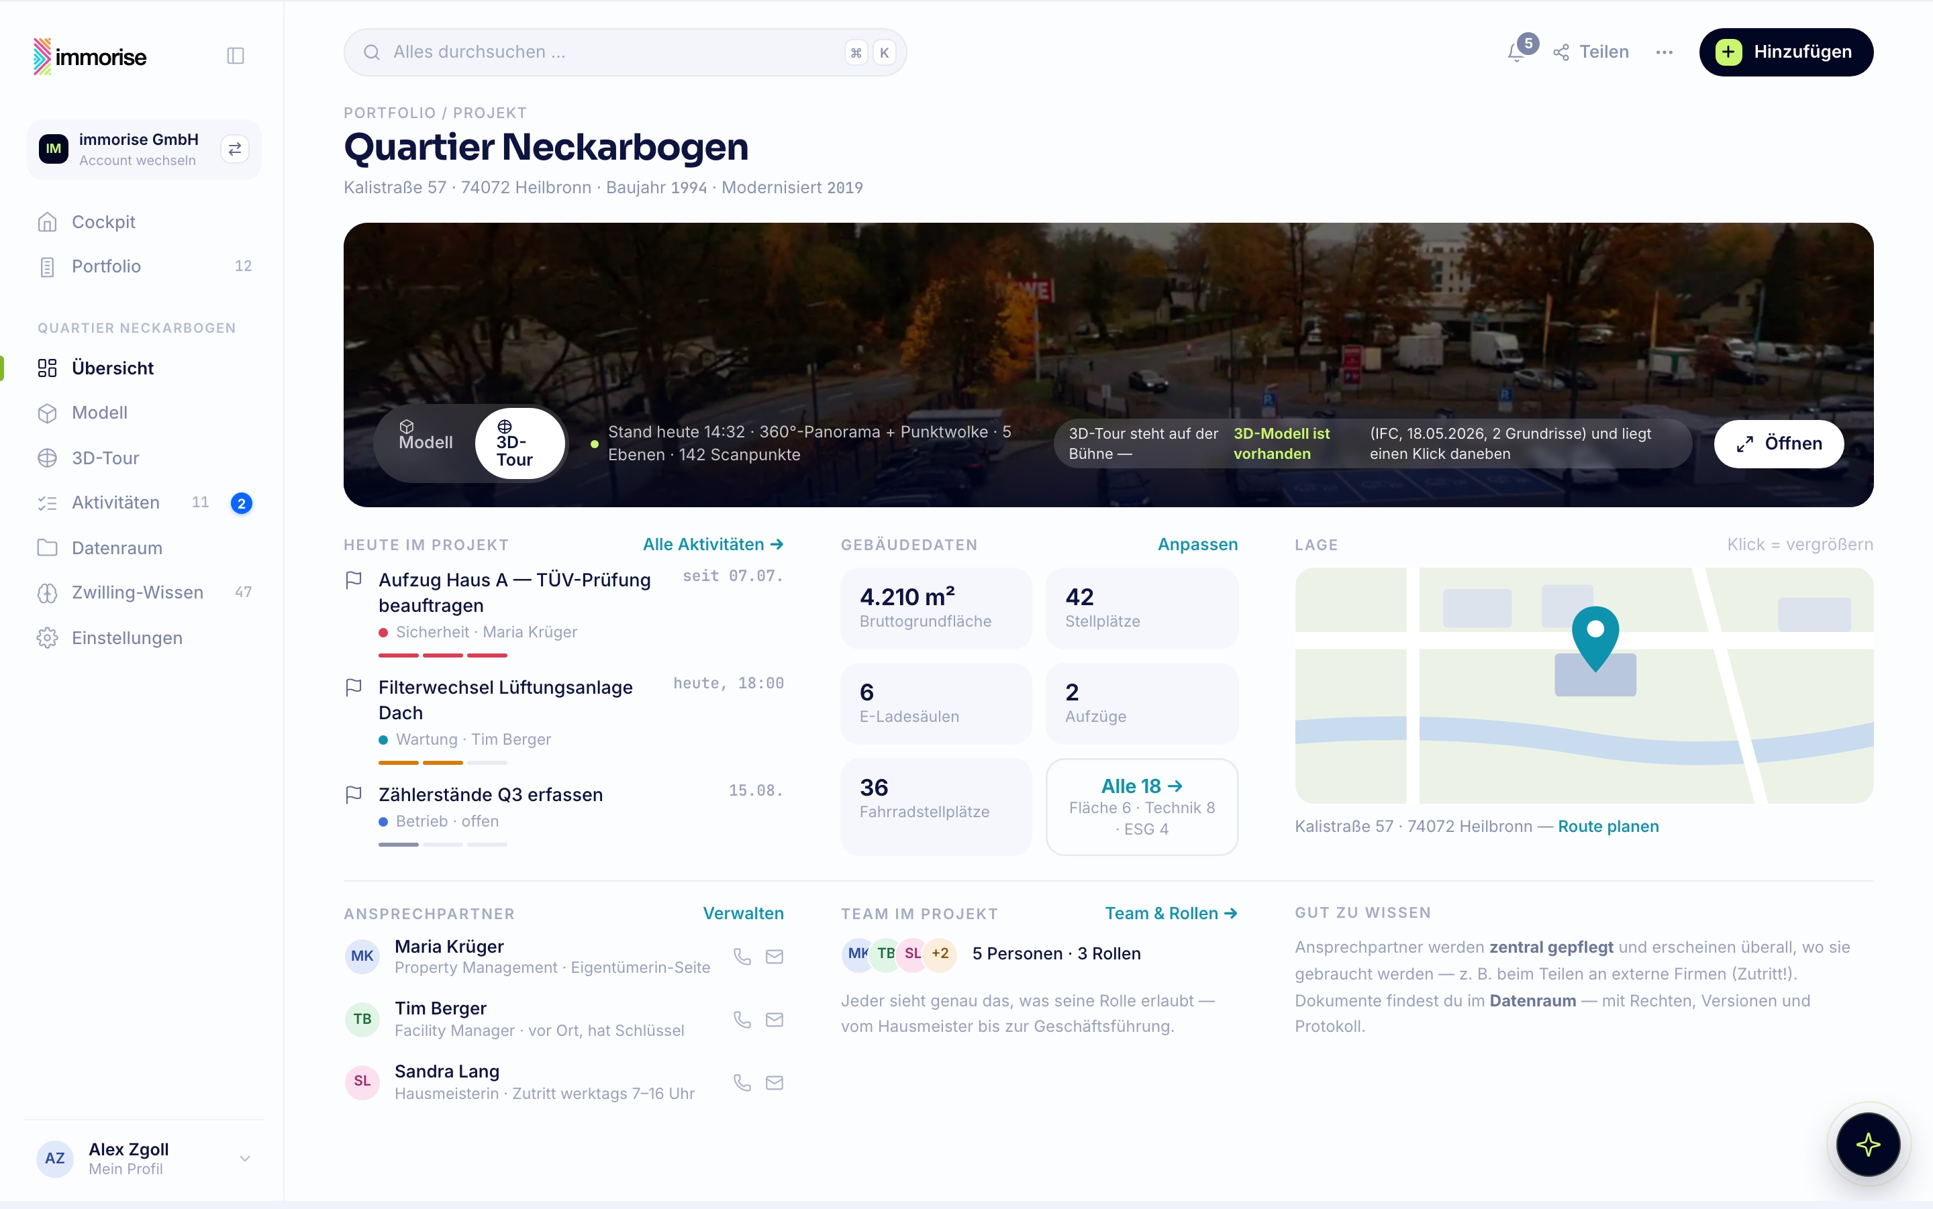Screen dimensions: 1933x1209
Task: Open task Zählerstände Q3 erfassen
Action: (x=490, y=795)
